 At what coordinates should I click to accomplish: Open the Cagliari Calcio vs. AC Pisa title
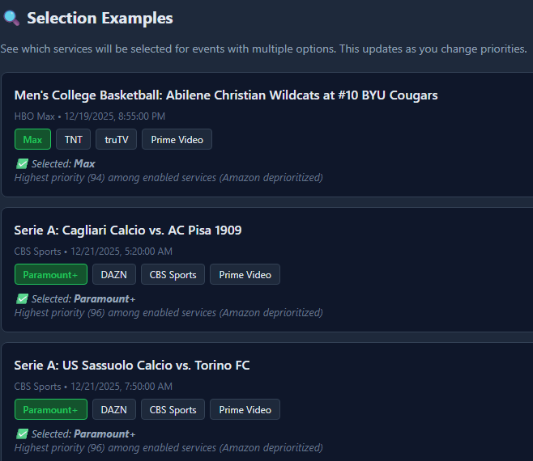[x=128, y=230]
